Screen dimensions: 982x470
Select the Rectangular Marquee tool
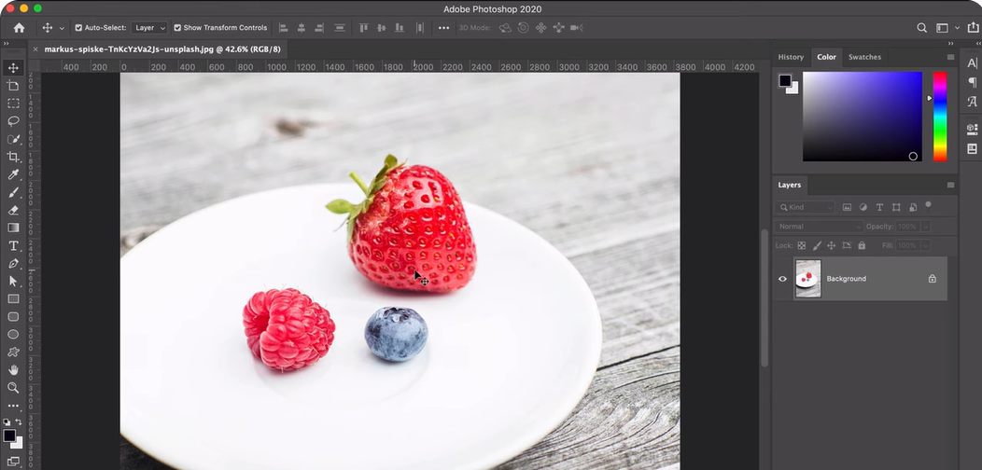[13, 104]
